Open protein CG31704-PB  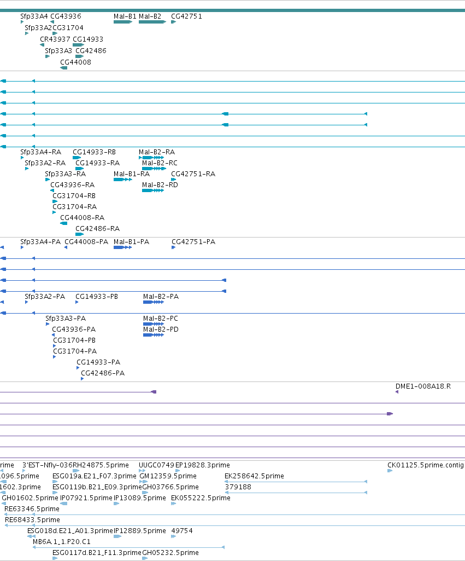click(x=74, y=340)
